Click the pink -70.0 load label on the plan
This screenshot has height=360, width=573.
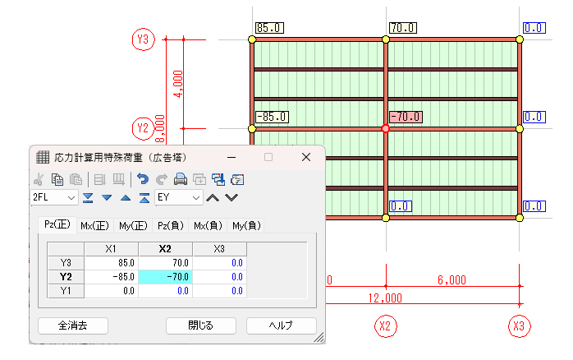[x=406, y=117]
